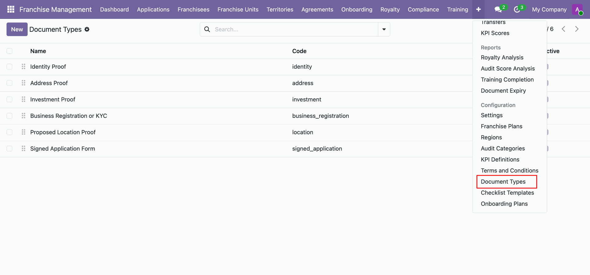Open Audit Categories configuration
Screen dimensions: 590x275
[503, 148]
